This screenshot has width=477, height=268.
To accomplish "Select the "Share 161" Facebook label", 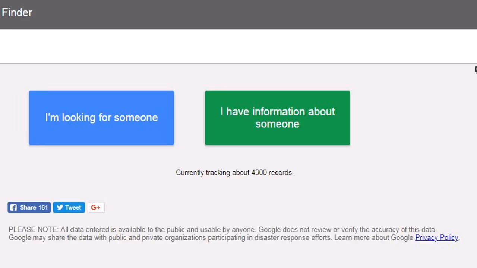I will coord(34,207).
